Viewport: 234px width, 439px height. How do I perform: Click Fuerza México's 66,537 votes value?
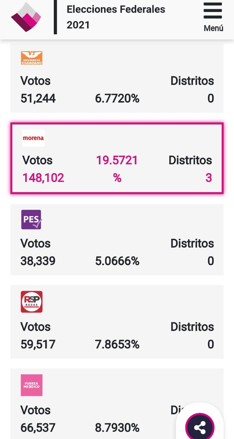coord(38,428)
